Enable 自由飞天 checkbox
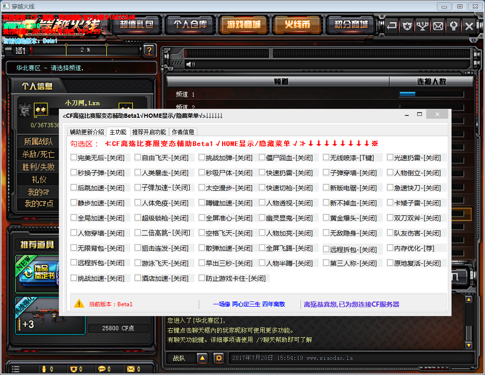485x375 pixels. [137, 157]
